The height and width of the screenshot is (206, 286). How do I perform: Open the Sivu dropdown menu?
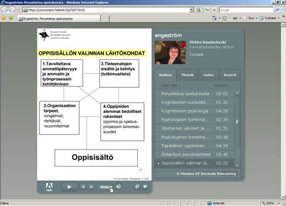coord(251,18)
